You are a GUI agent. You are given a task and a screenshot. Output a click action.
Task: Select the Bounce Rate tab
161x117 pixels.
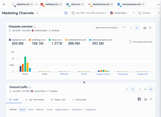point(79,100)
